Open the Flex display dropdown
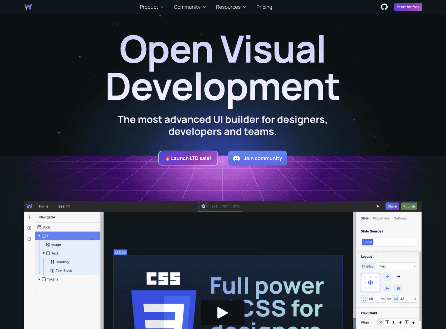This screenshot has height=329, width=446. 397,266
